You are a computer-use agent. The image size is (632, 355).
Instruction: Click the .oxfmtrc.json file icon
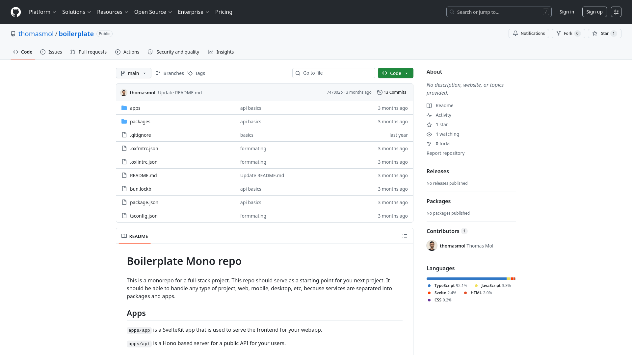124,148
